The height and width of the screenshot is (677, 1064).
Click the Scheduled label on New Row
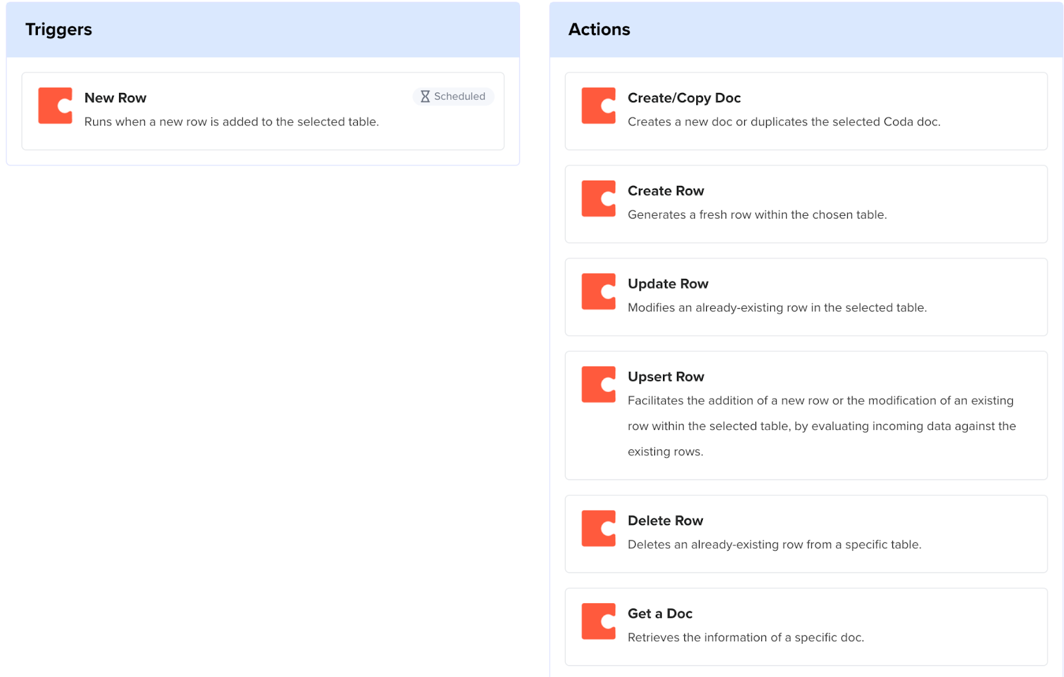click(x=460, y=96)
